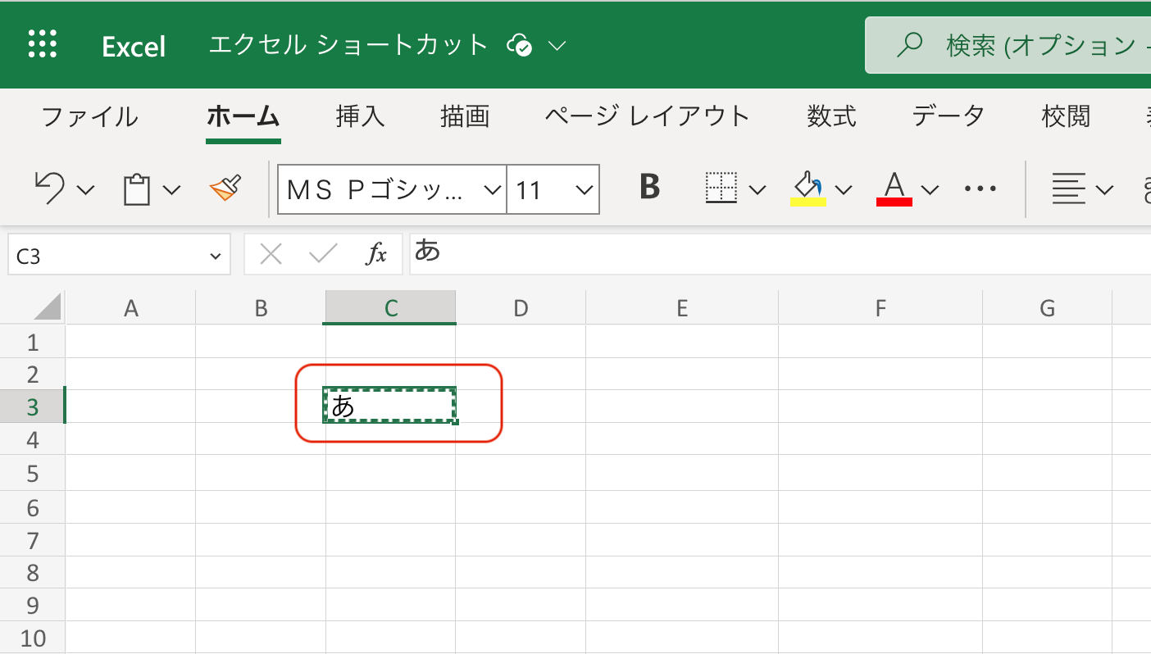Expand the chevron next to the cloud icon
1151x654 pixels.
(x=557, y=46)
